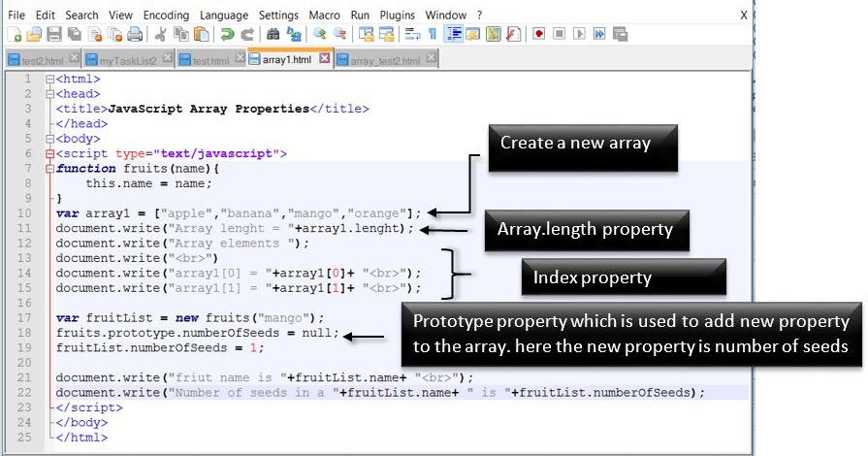The image size is (868, 456).
Task: Print the document with printer icon
Action: 135,34
